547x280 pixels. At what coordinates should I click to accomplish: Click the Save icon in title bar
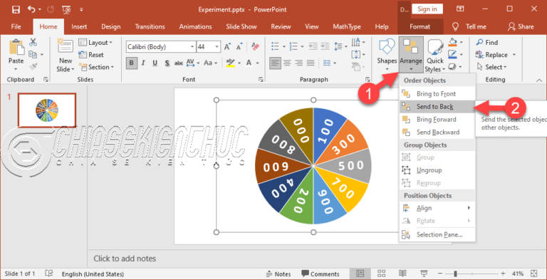(16, 9)
